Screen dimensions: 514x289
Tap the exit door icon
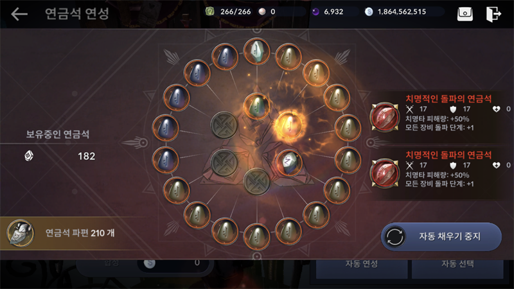point(493,14)
